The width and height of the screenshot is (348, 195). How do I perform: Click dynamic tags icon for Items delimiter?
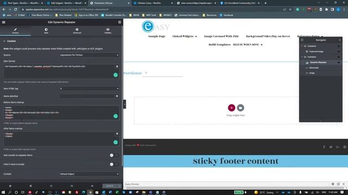pyautogui.click(x=117, y=96)
